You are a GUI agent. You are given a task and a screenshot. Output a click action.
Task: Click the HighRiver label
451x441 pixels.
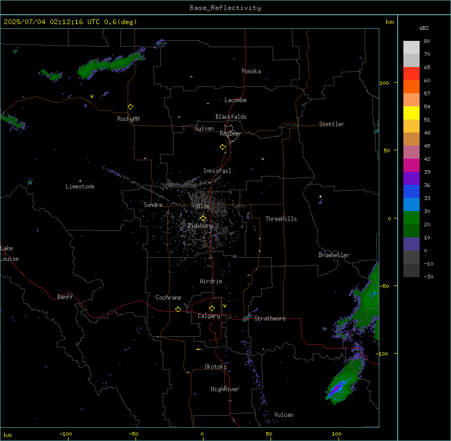[225, 389]
